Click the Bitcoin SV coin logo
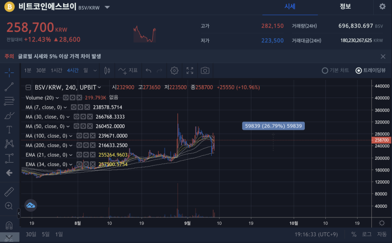Image resolution: width=392 pixels, height=243 pixels. (9, 7)
